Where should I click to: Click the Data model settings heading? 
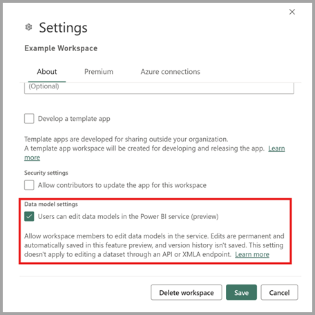[x=51, y=204]
